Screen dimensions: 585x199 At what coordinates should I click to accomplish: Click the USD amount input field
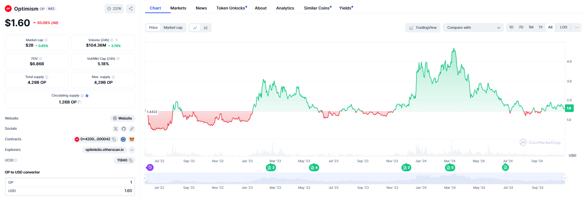[x=70, y=191]
